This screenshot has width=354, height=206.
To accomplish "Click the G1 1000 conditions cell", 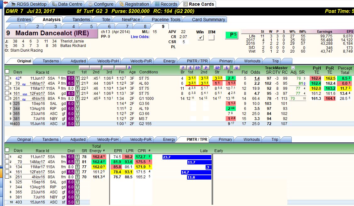I will tap(146, 99).
